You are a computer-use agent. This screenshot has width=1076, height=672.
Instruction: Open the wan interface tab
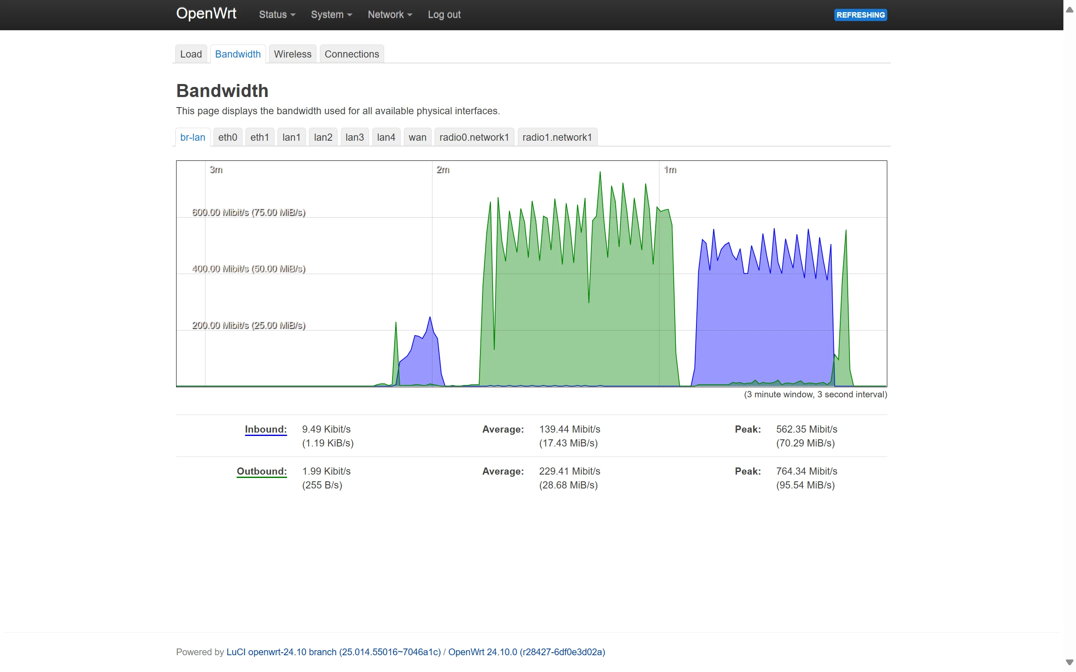417,137
